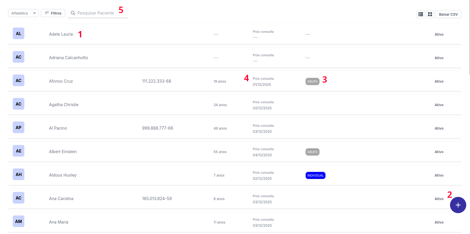Image resolution: width=470 pixels, height=234 pixels.
Task: Download patients with Baixar CSV
Action: [448, 14]
